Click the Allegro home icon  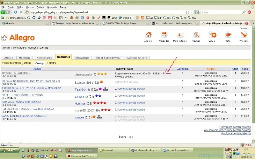148,35
